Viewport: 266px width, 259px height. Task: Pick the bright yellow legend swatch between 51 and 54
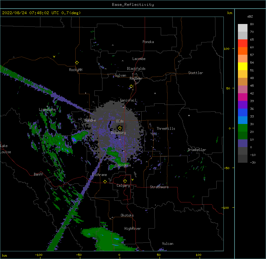243,66
